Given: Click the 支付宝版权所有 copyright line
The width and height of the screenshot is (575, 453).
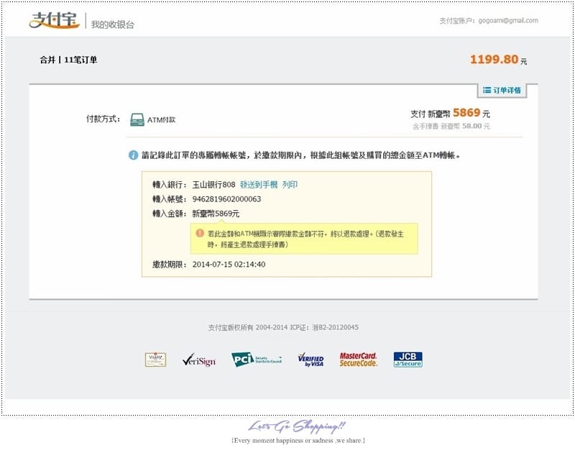Looking at the screenshot, I should [x=283, y=327].
